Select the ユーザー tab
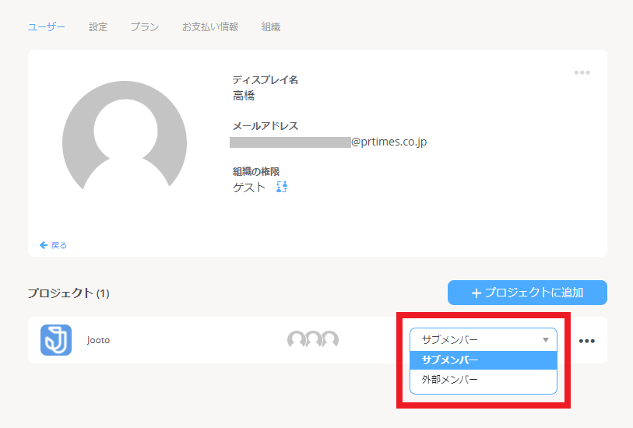Viewport: 633px width, 428px height. click(47, 27)
